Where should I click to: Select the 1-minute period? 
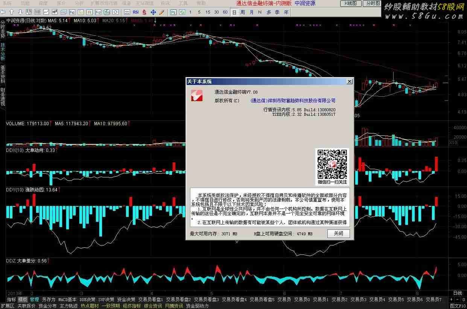190,12
